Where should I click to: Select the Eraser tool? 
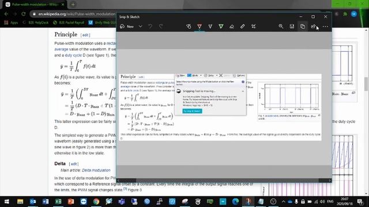[x=232, y=26]
